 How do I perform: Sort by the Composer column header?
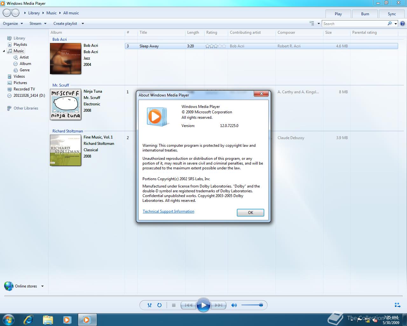pyautogui.click(x=299, y=32)
